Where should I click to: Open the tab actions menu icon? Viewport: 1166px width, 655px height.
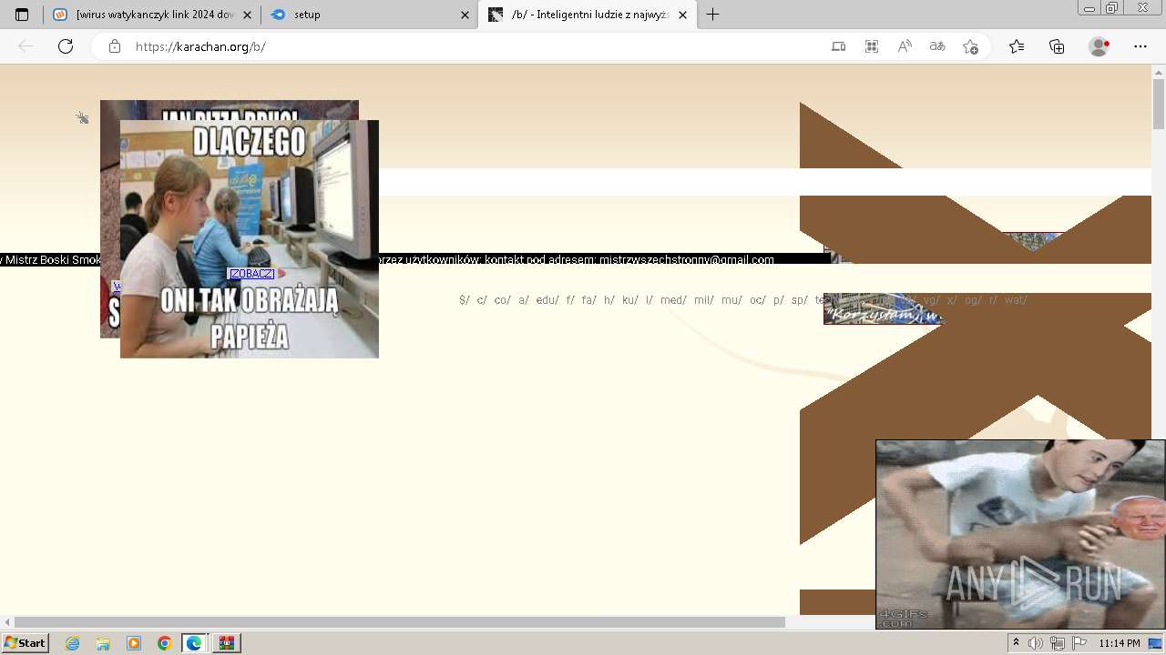click(22, 15)
